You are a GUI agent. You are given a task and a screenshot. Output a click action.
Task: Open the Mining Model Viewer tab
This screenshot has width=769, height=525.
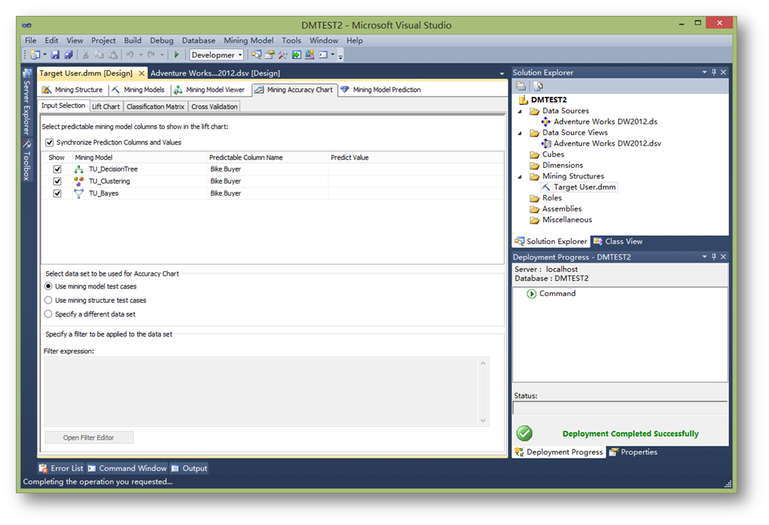(x=209, y=90)
